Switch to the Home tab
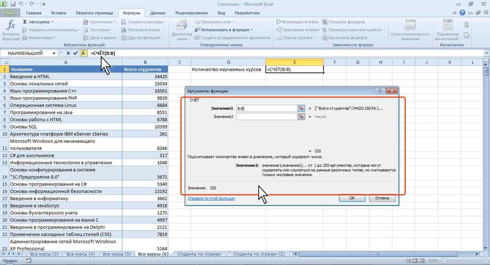Screen dimensions: 490x265 pos(33,13)
